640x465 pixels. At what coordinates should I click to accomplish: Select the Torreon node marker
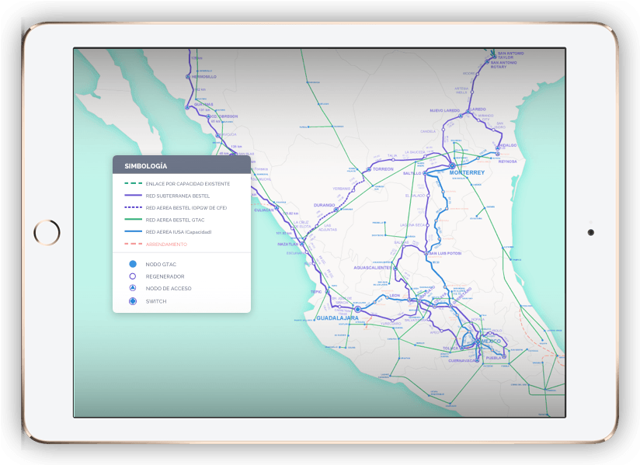click(369, 168)
